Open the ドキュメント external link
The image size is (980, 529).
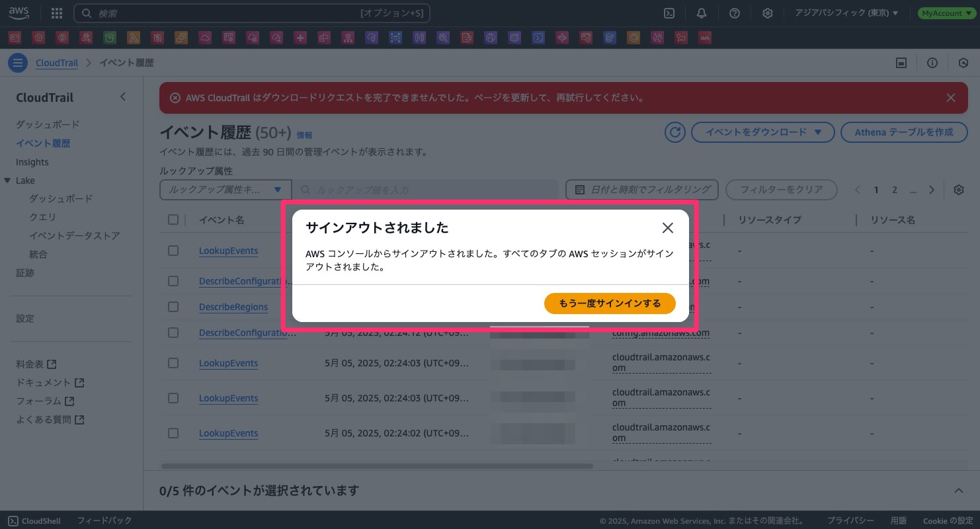click(x=50, y=382)
